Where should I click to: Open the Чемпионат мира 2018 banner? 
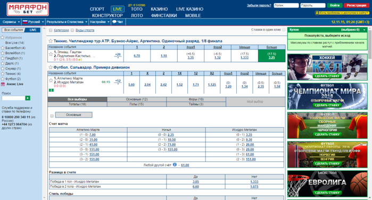(327, 96)
